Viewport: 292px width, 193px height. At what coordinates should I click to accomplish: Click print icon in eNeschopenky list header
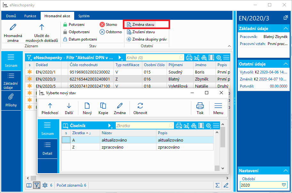click(189, 58)
